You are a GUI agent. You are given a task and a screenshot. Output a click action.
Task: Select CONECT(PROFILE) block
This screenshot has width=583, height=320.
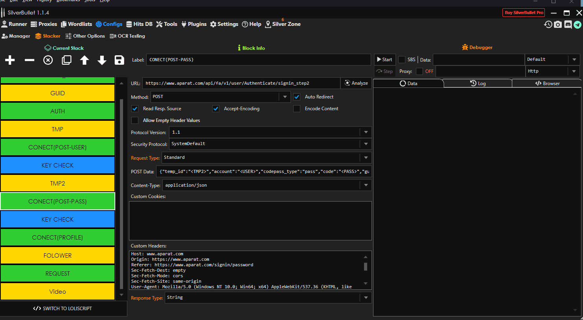point(57,238)
